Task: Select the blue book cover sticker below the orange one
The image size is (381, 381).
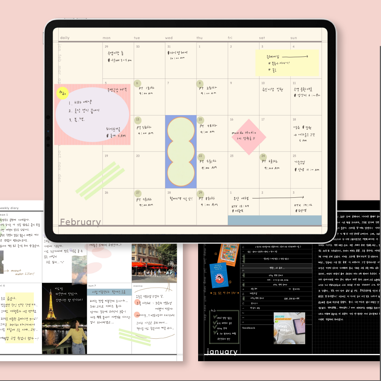Action: pyautogui.click(x=219, y=275)
